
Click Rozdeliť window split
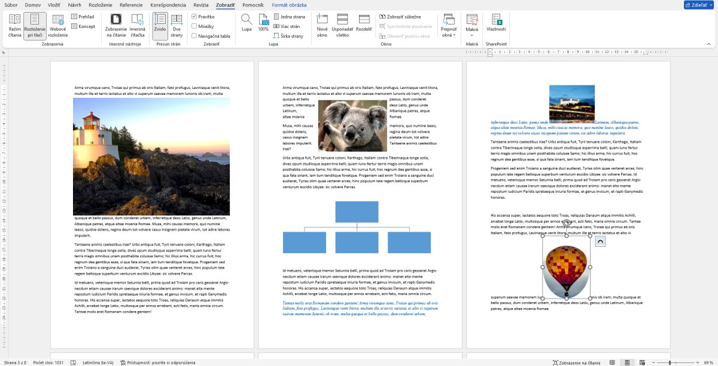(364, 23)
